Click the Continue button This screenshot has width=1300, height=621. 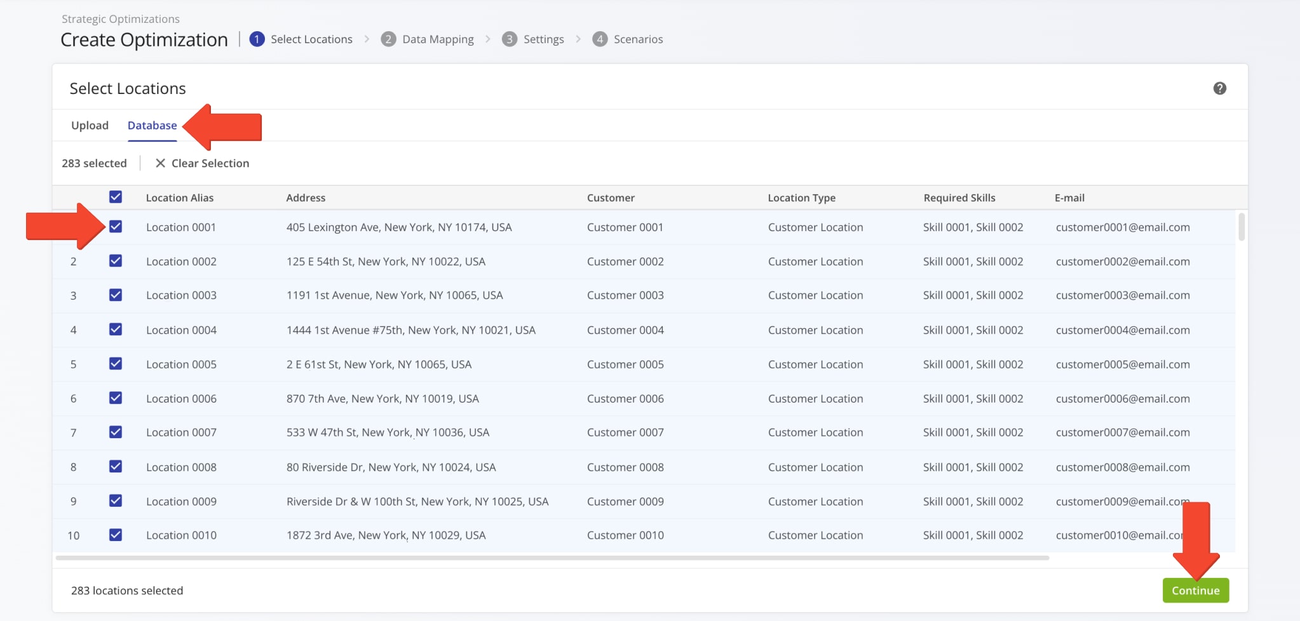(x=1195, y=590)
